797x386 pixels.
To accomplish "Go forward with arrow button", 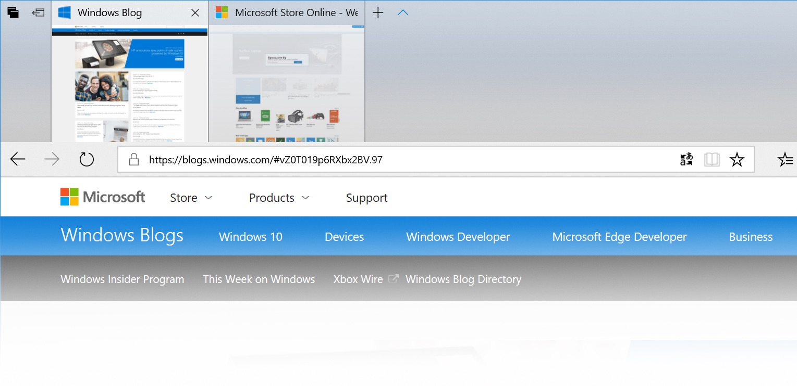I will (52, 159).
